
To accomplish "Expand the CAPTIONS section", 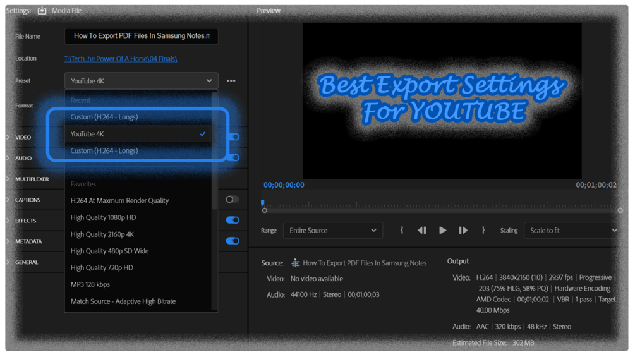I will pyautogui.click(x=8, y=200).
